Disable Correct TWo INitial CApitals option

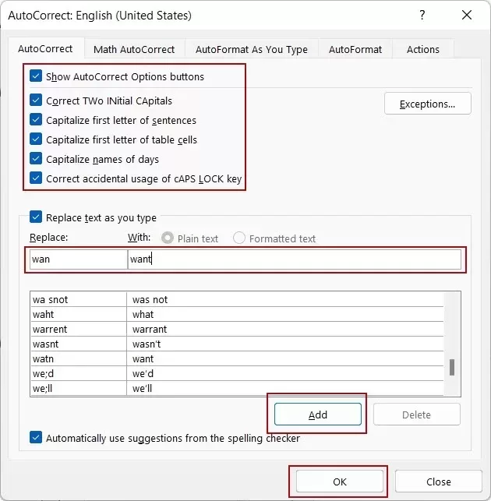coord(36,101)
